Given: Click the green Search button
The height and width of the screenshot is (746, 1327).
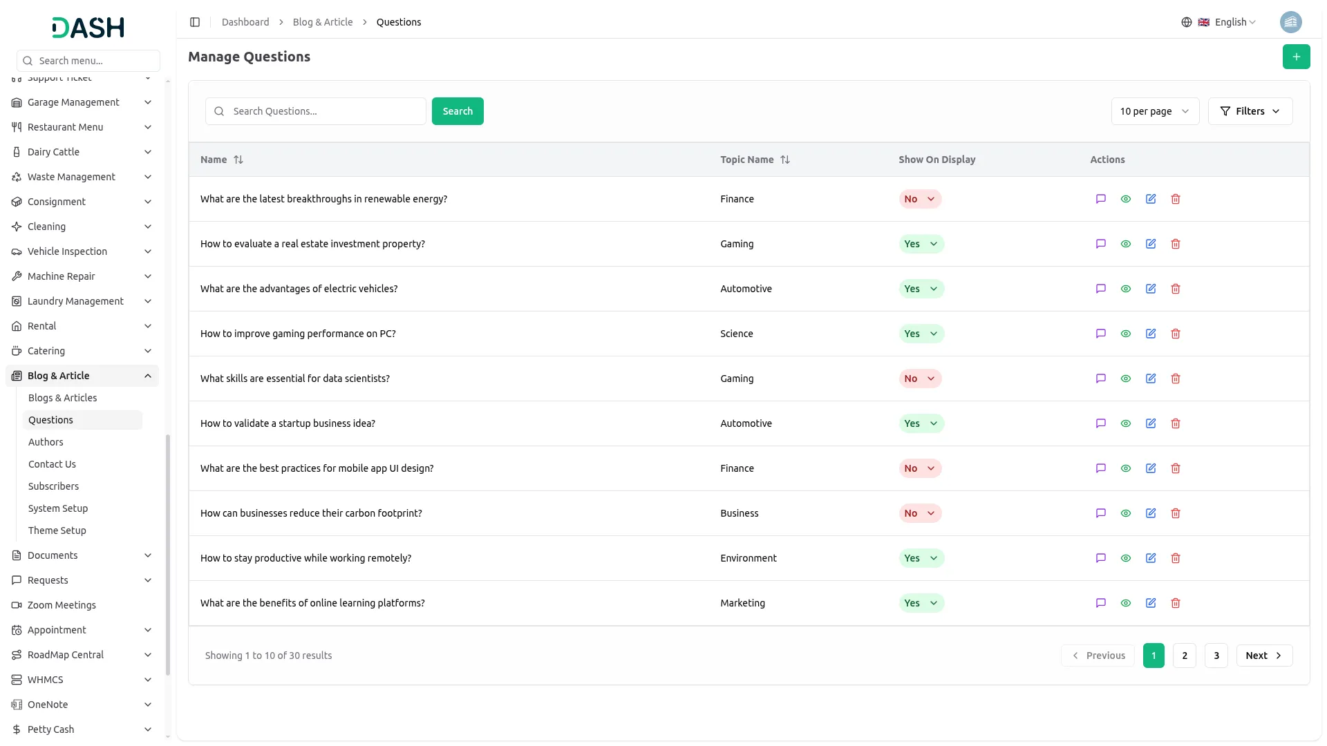Looking at the screenshot, I should 458,111.
